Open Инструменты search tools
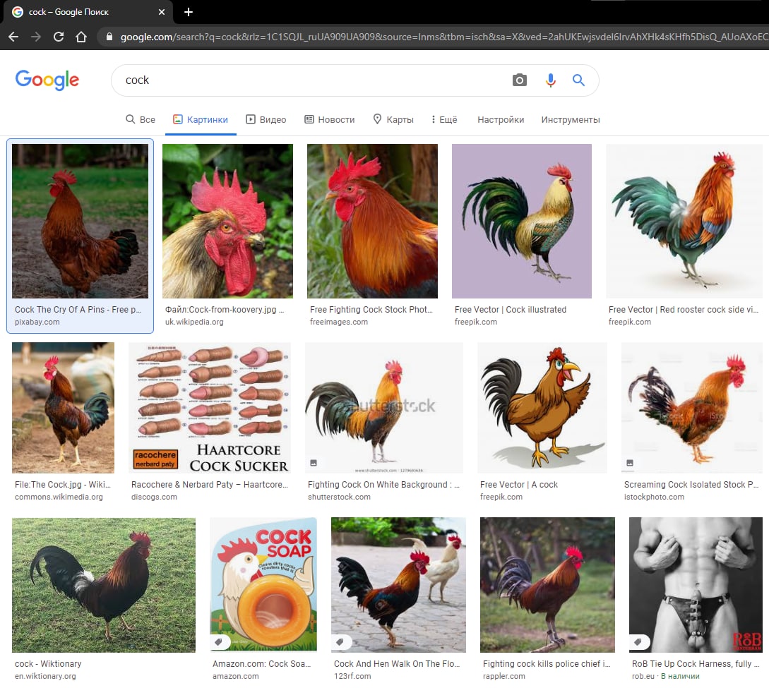Screen dimensions: 769x688 point(571,119)
